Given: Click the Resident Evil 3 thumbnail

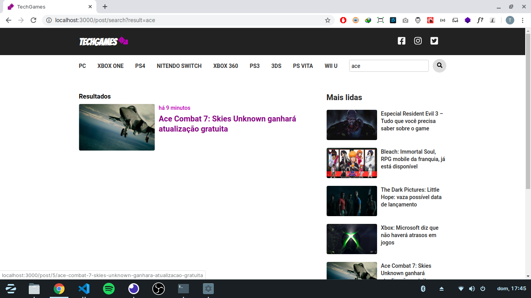Looking at the screenshot, I should (352, 125).
